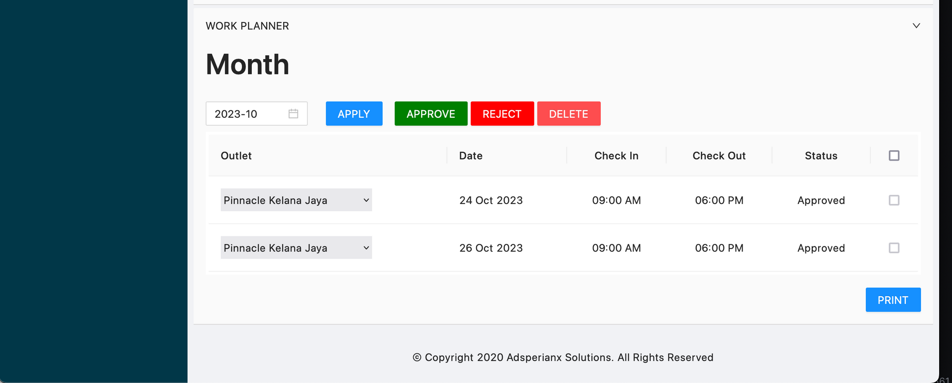The width and height of the screenshot is (952, 383).
Task: Check the box for 26 Oct 2023 row
Action: pyautogui.click(x=893, y=248)
